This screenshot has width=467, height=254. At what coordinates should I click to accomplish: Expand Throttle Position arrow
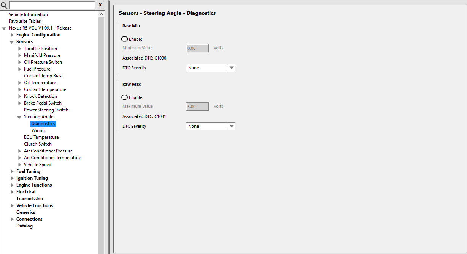coord(20,49)
